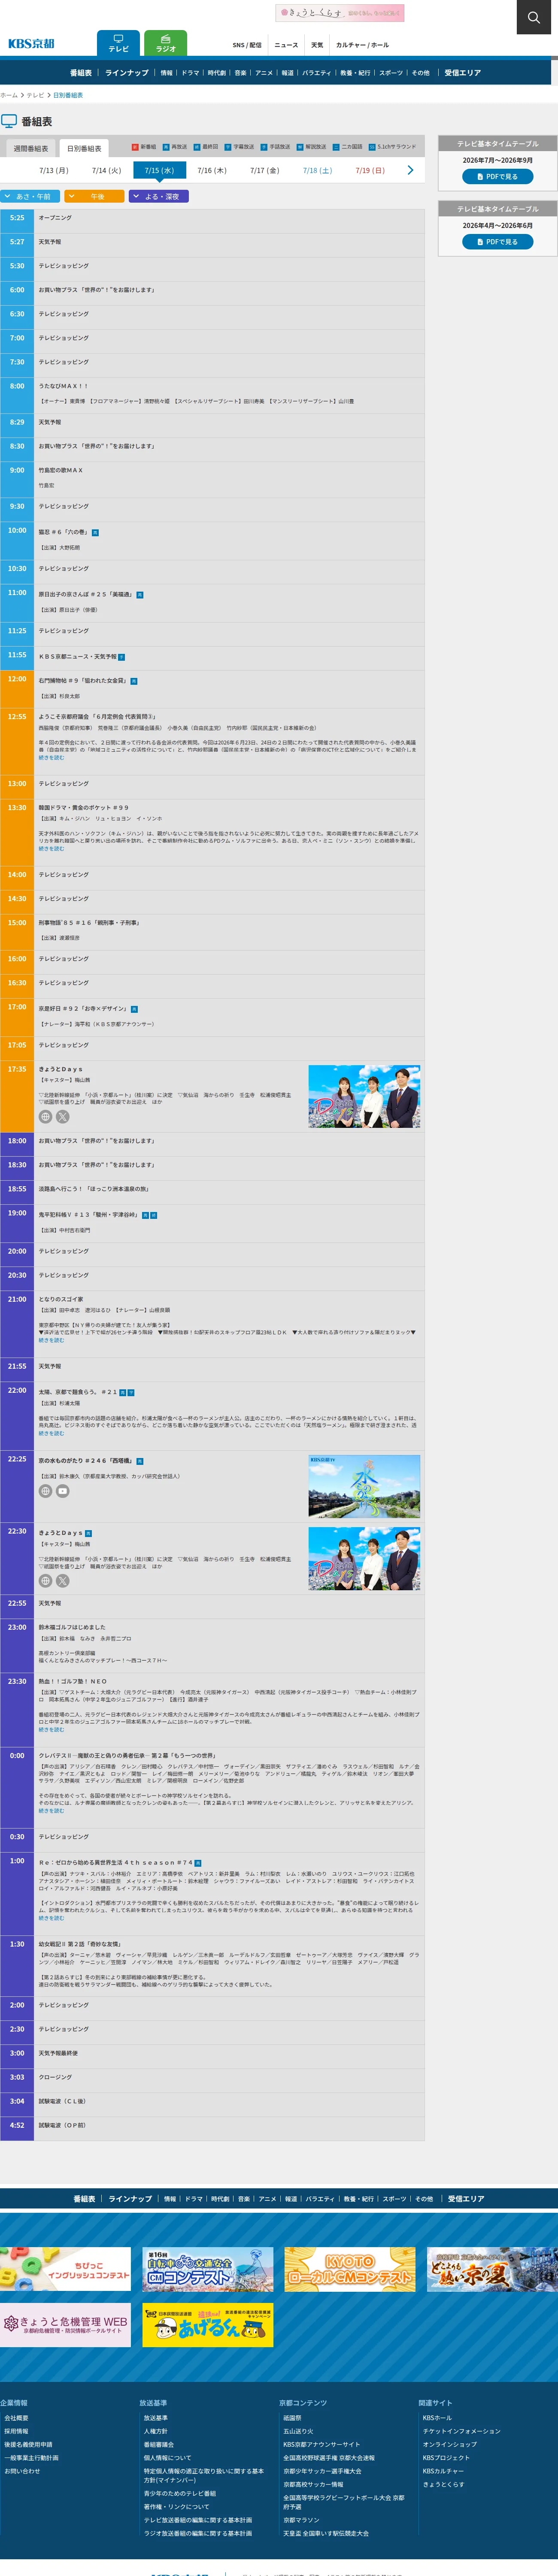Select the 7/15 (水) date tab
This screenshot has width=558, height=2576.
[x=159, y=170]
